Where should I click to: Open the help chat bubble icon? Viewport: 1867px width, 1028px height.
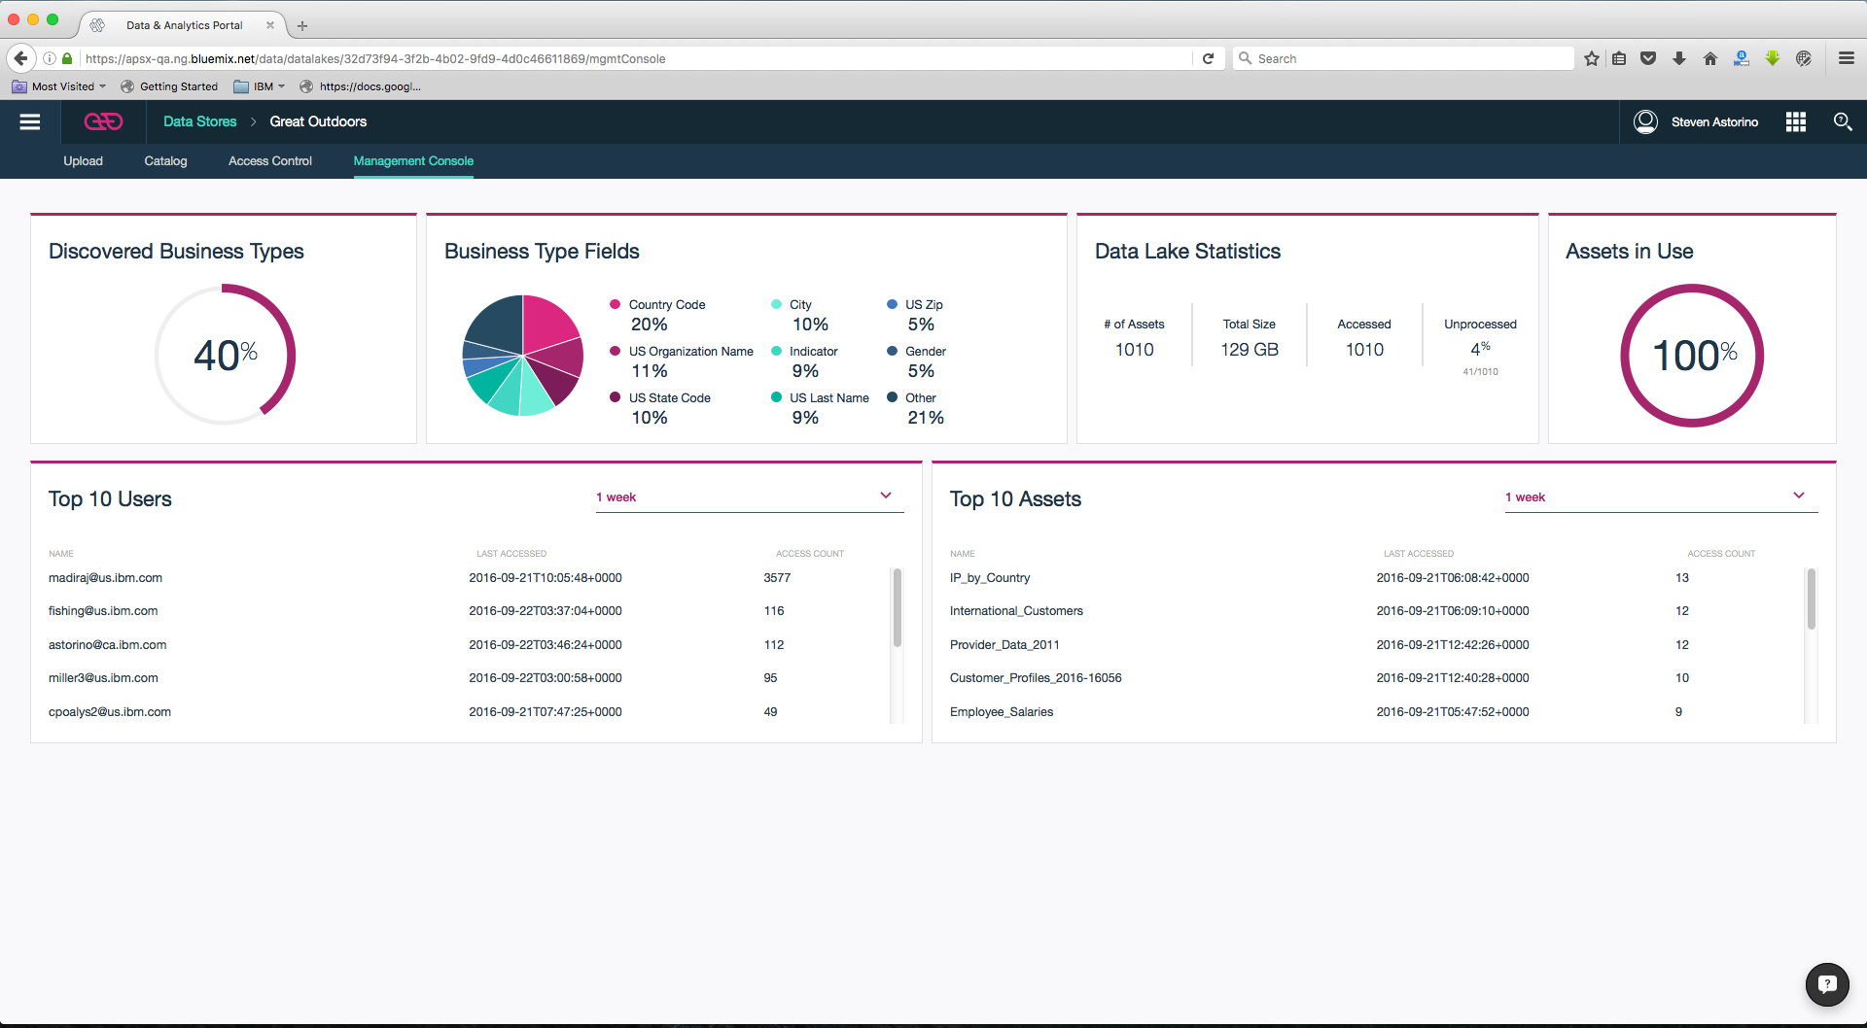1826,983
